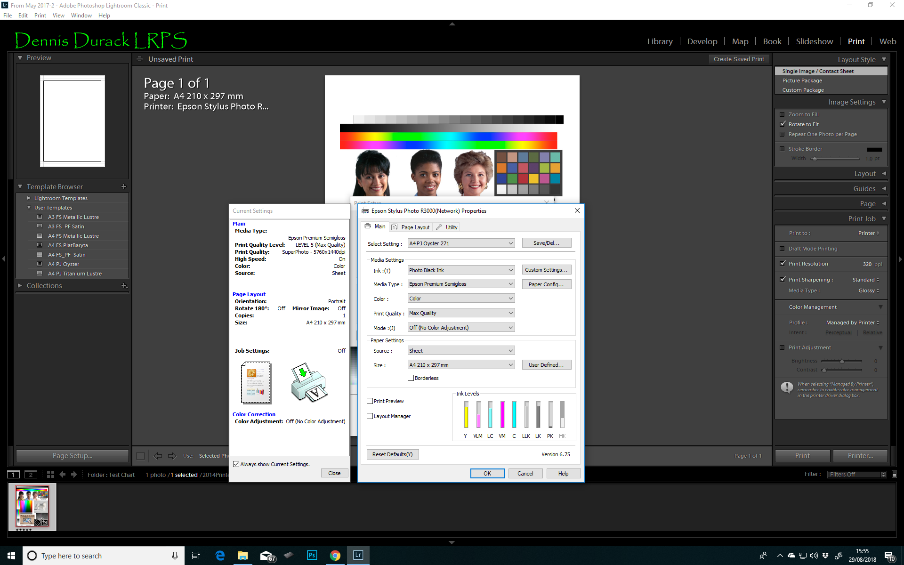Click Paper Config button

pos(546,284)
